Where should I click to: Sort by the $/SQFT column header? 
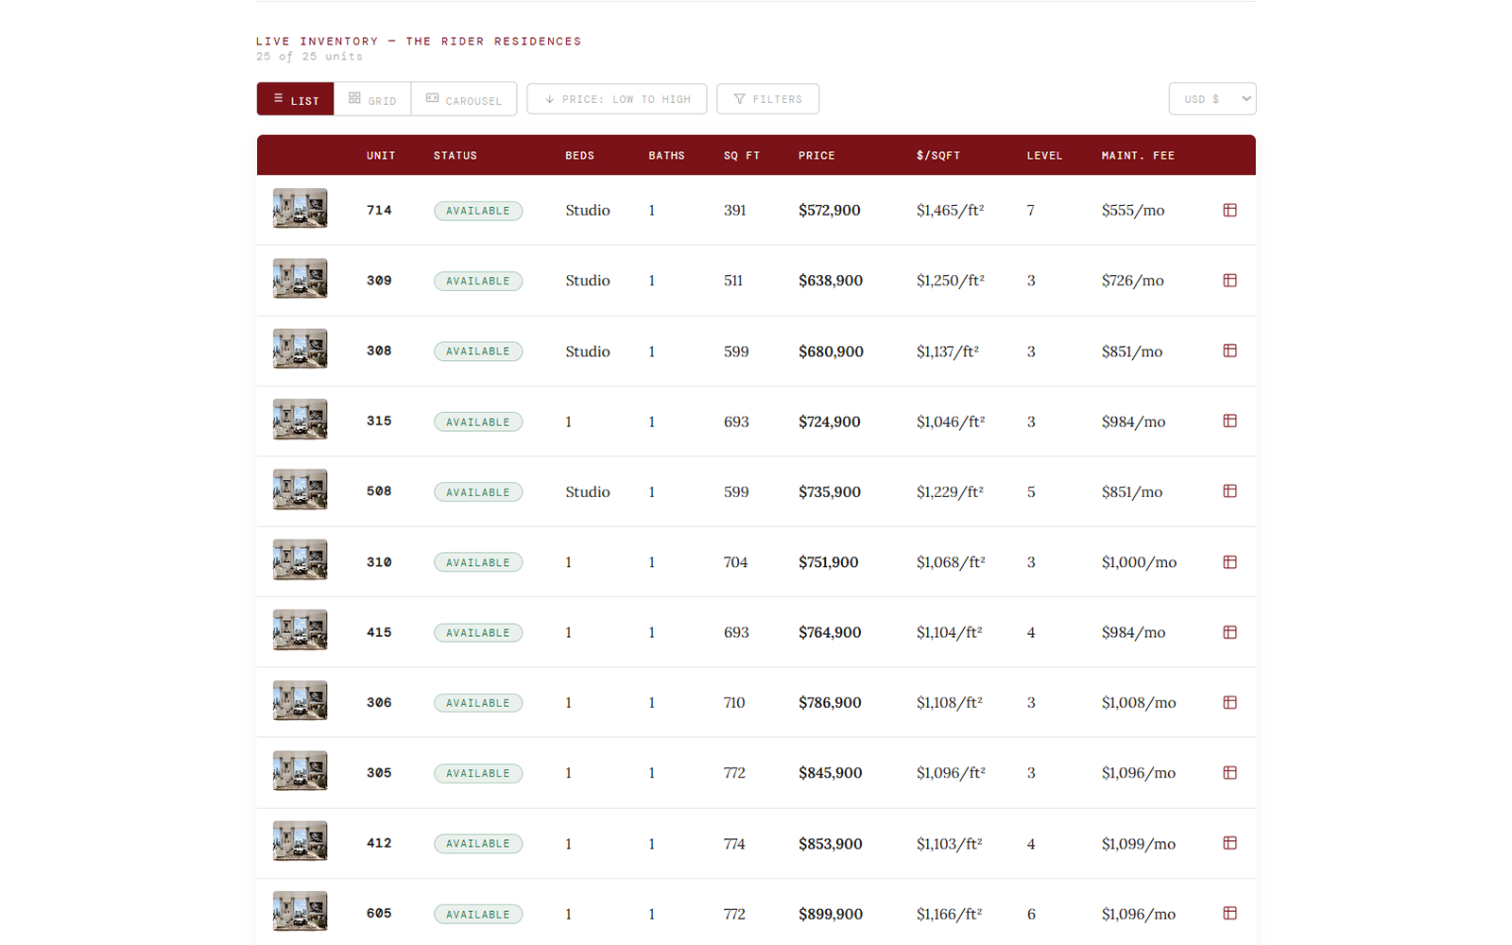pos(938,156)
